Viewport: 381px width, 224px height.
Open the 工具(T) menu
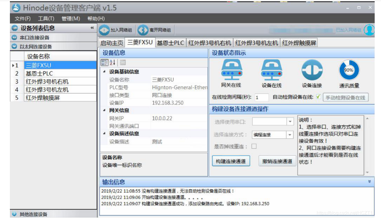46,19
